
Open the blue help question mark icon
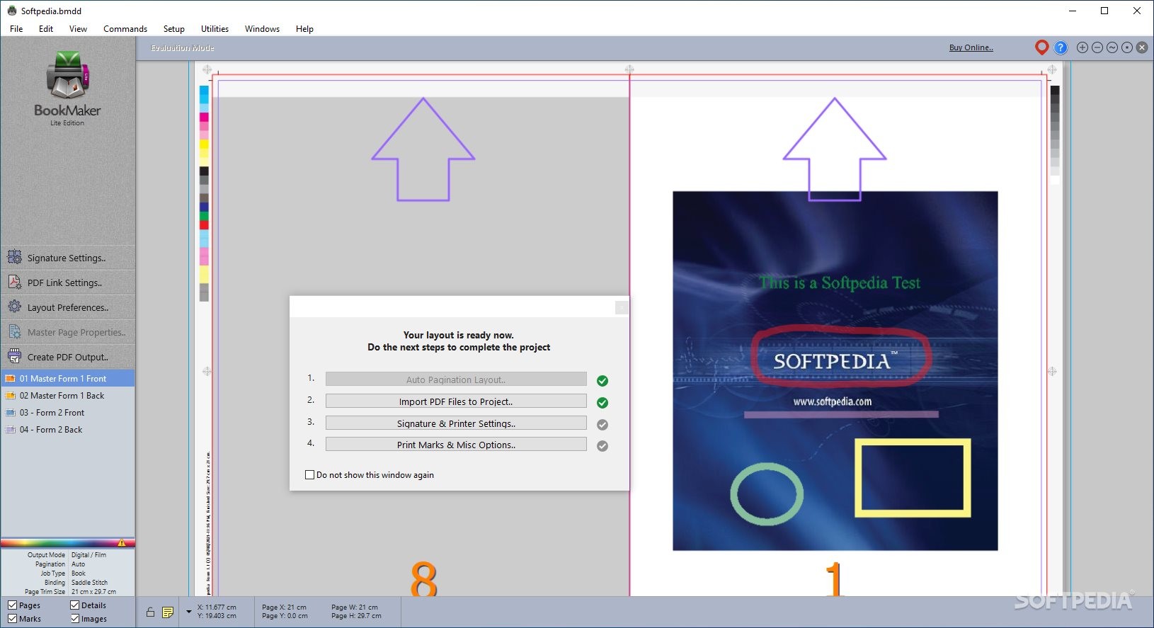point(1061,47)
